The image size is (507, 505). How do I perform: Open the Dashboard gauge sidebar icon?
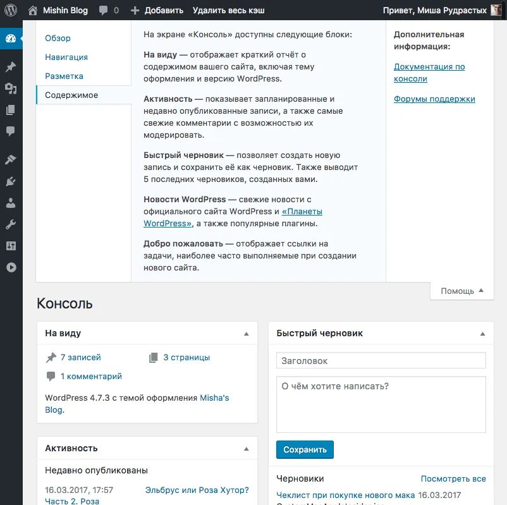click(x=11, y=39)
